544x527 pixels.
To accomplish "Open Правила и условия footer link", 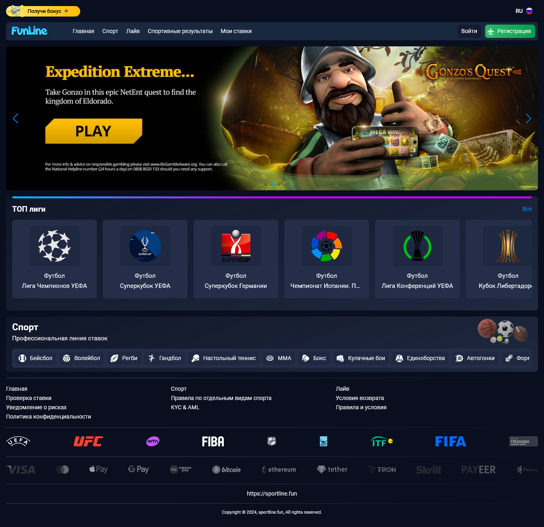I will [361, 407].
